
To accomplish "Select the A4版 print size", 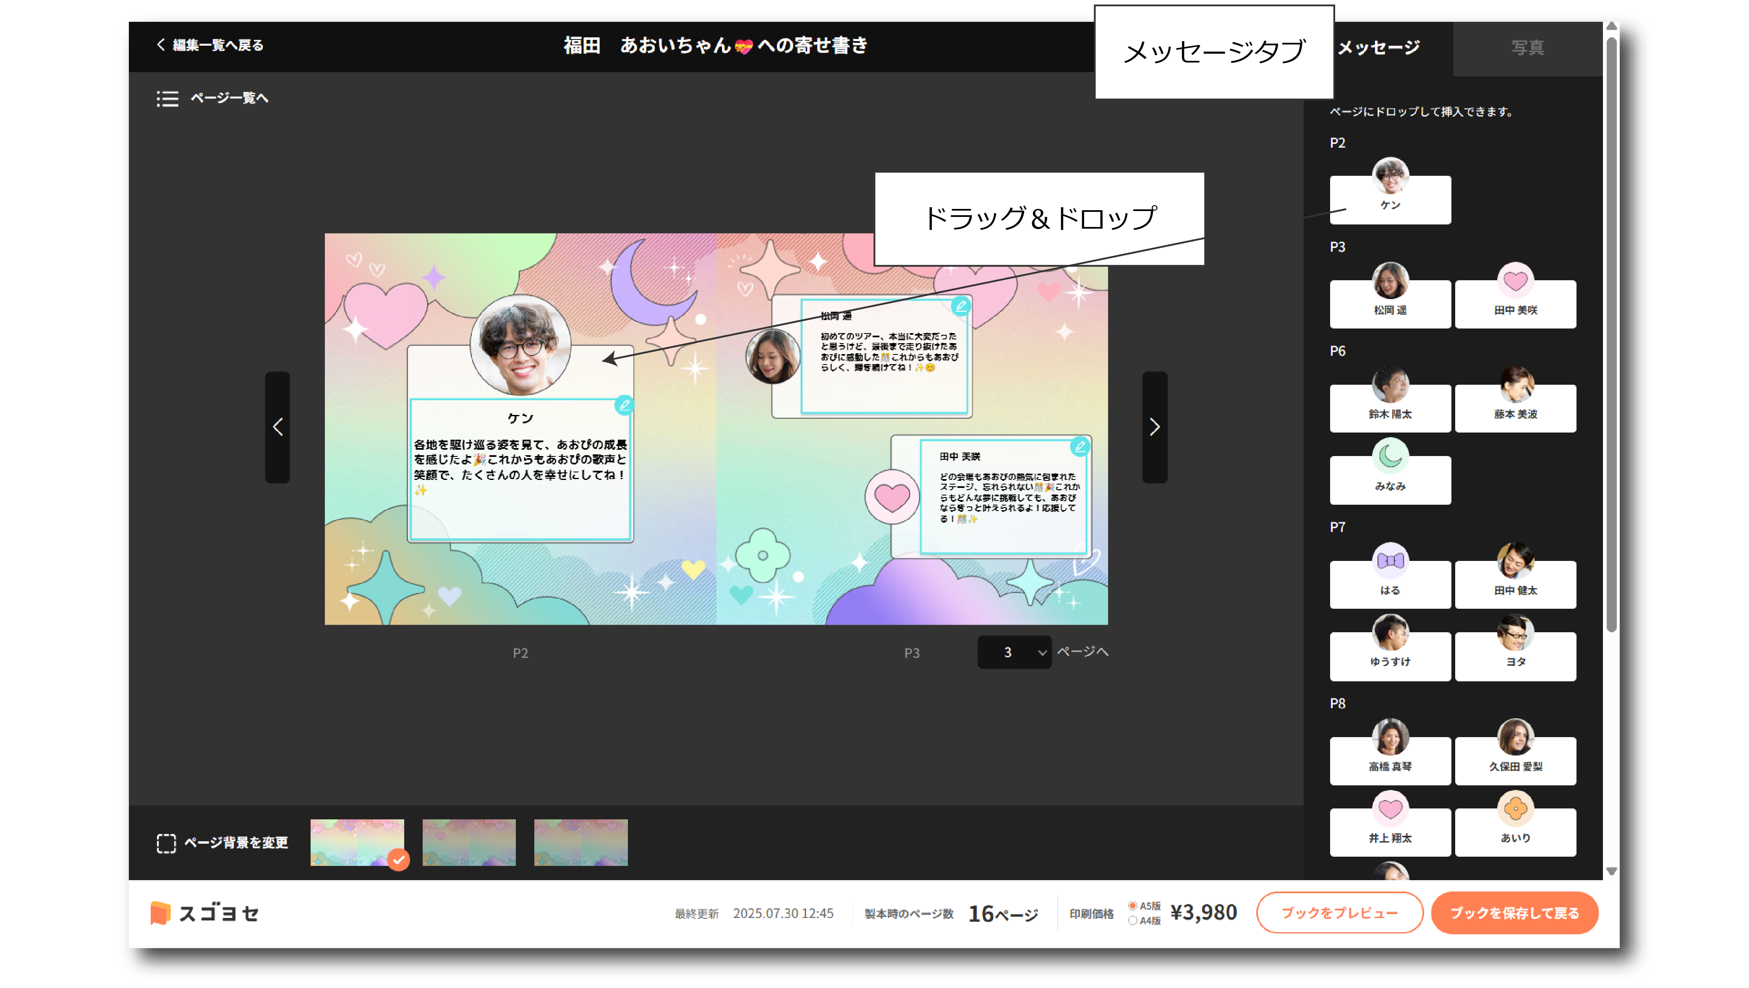I will 1132,921.
